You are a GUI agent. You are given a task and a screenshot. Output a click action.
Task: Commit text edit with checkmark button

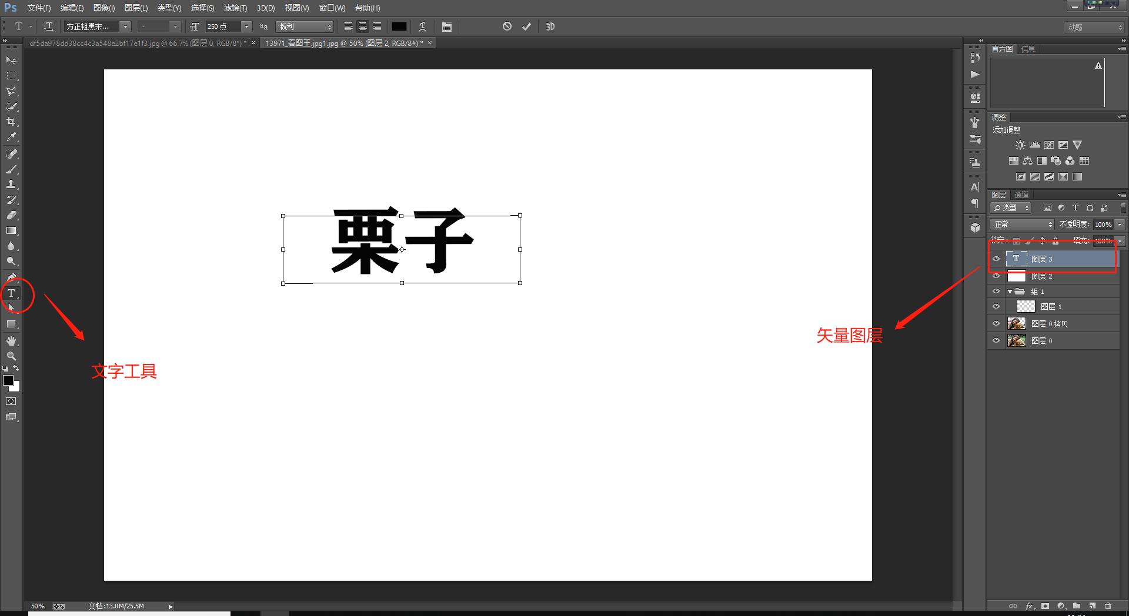[x=526, y=26]
